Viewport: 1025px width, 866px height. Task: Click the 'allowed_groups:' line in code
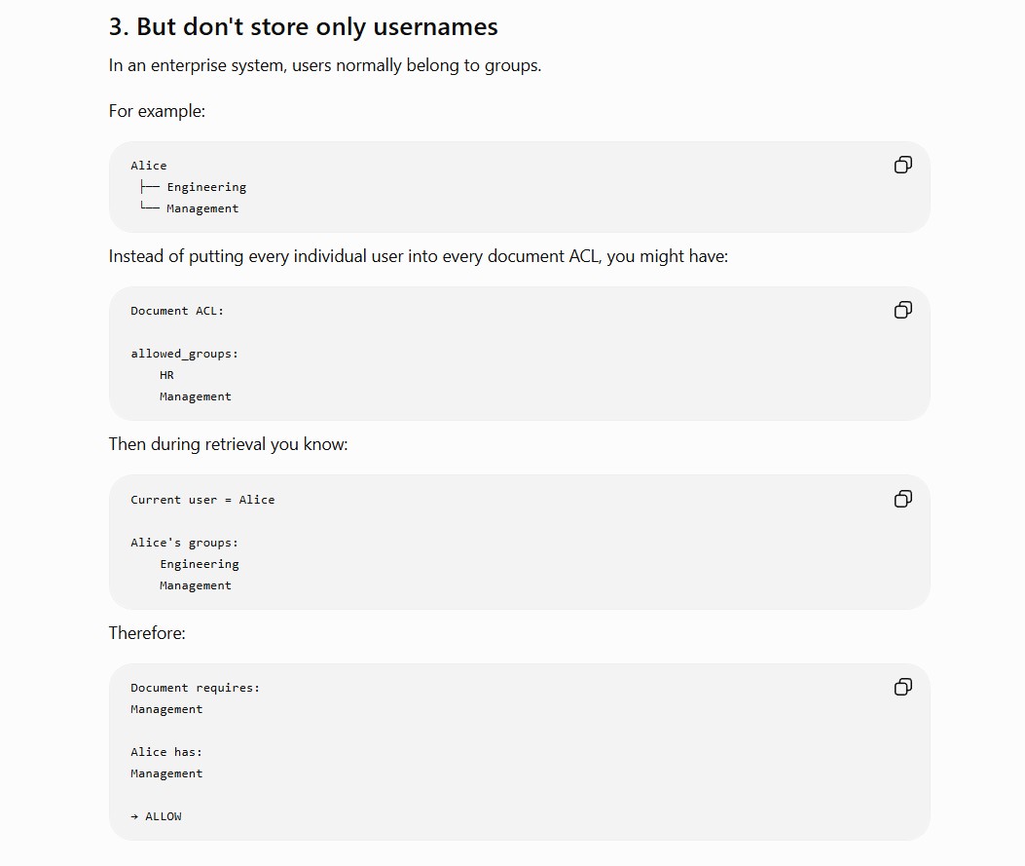pyautogui.click(x=184, y=354)
